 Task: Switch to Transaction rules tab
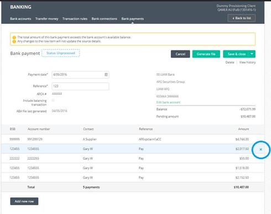click(x=75, y=19)
